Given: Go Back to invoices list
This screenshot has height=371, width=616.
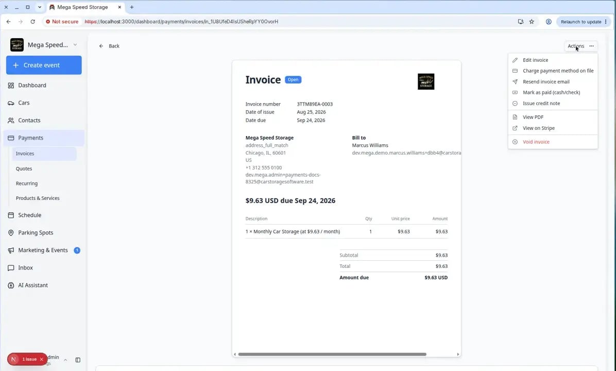Looking at the screenshot, I should tap(109, 46).
